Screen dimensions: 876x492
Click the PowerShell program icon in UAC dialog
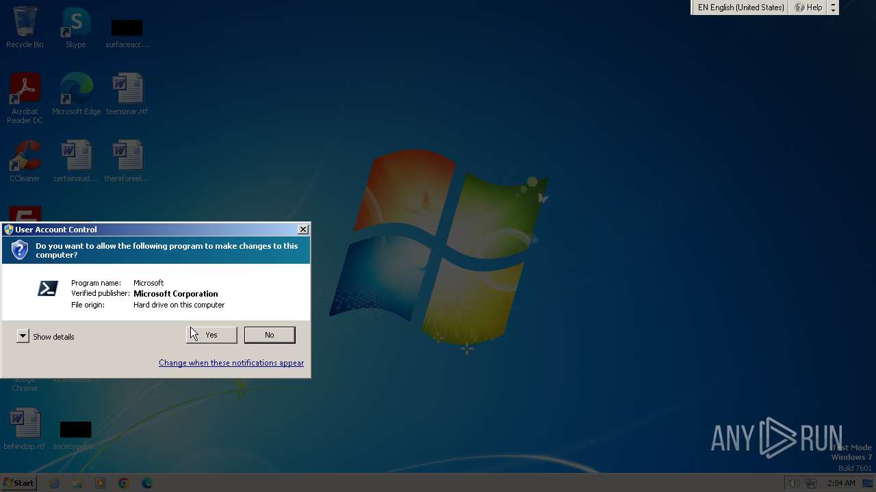coord(47,289)
